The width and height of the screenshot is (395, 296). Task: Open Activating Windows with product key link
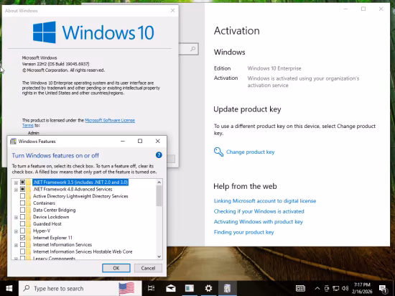click(x=259, y=222)
